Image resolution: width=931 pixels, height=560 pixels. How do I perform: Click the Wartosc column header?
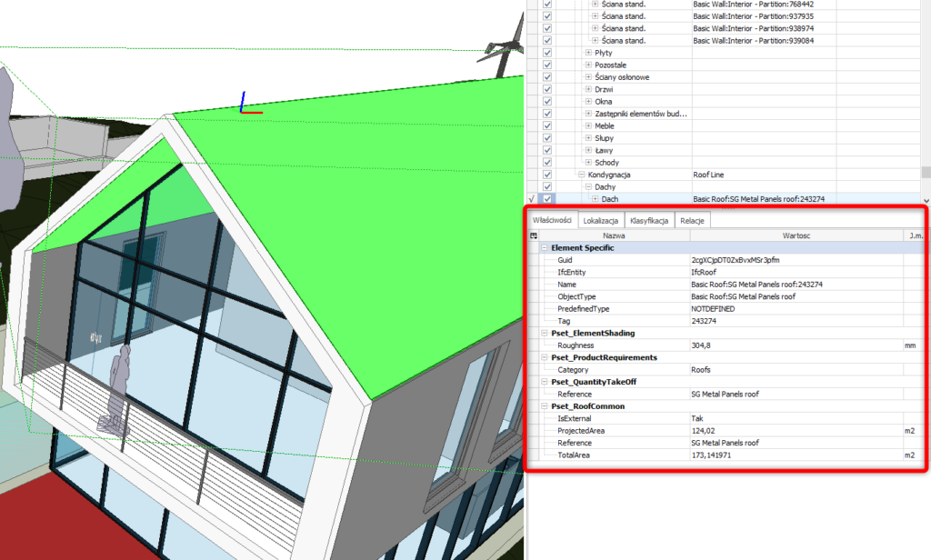click(x=796, y=235)
